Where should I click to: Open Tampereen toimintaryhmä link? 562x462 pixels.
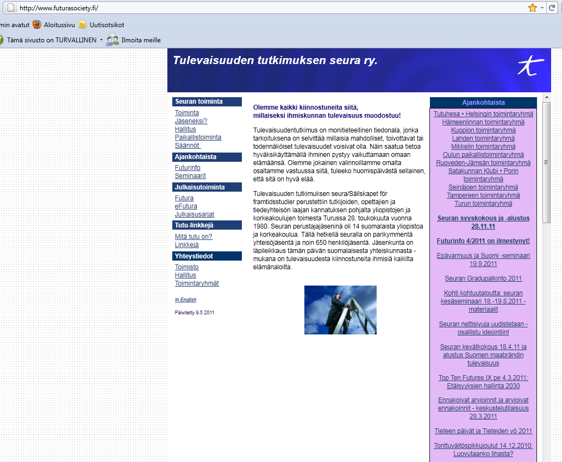pos(483,195)
